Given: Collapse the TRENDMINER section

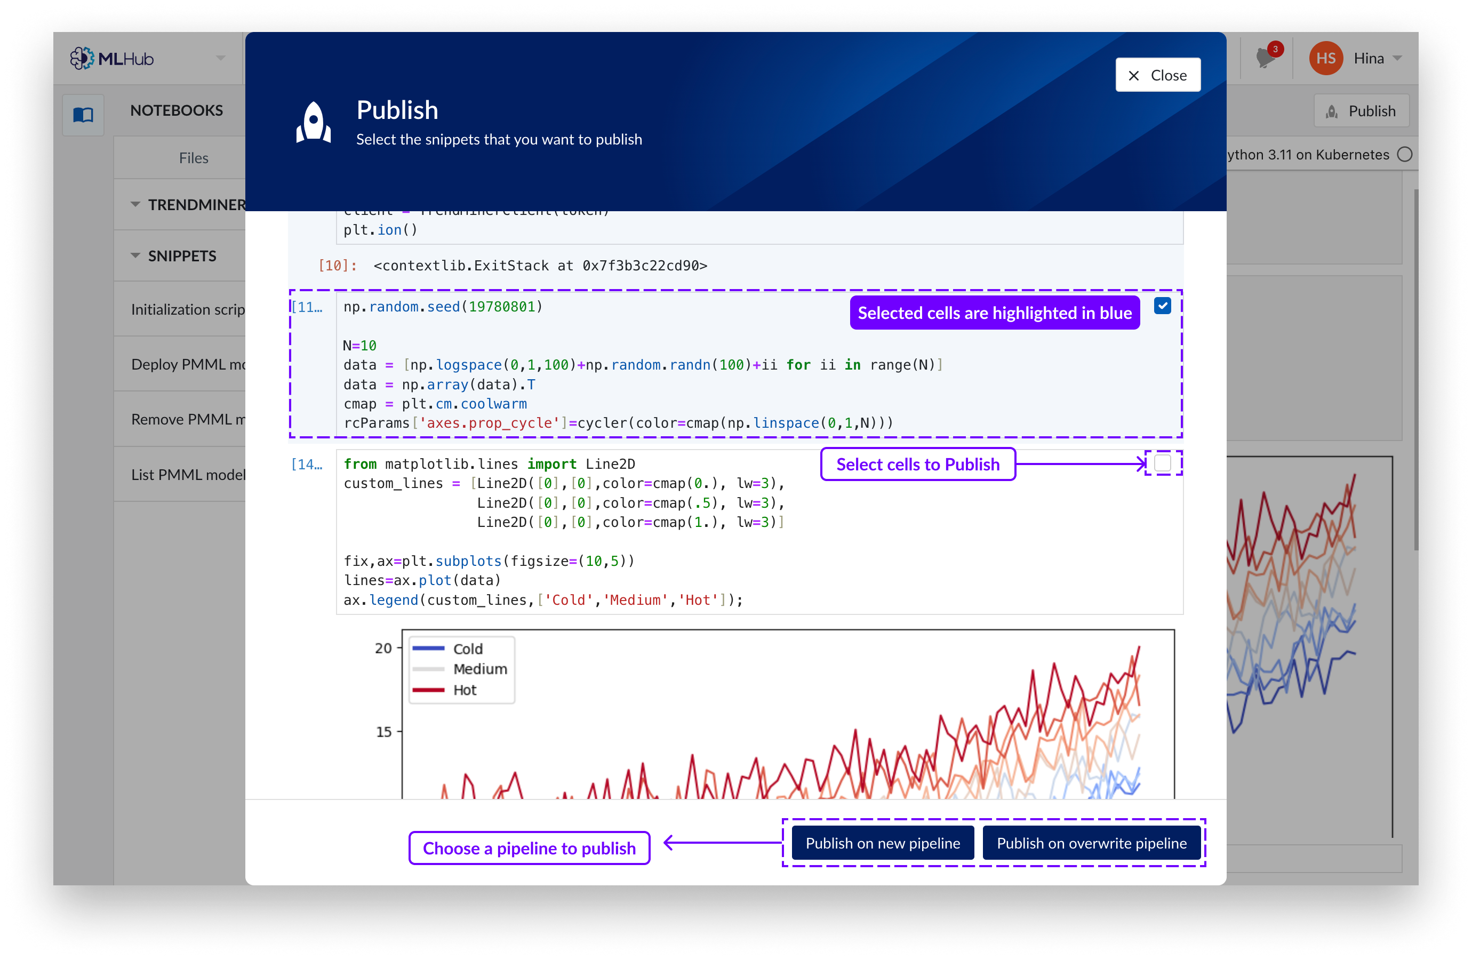Looking at the screenshot, I should tap(135, 204).
